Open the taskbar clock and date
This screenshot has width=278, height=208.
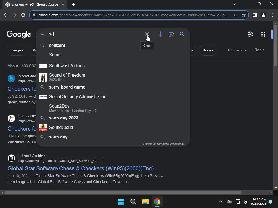coord(258,201)
